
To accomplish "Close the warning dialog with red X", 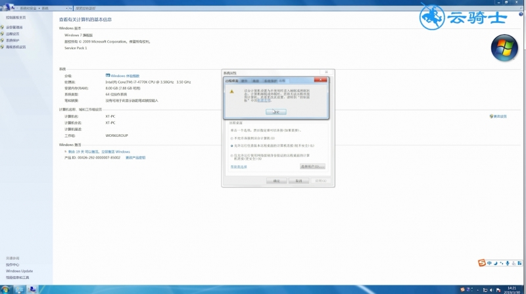I will tap(320, 80).
